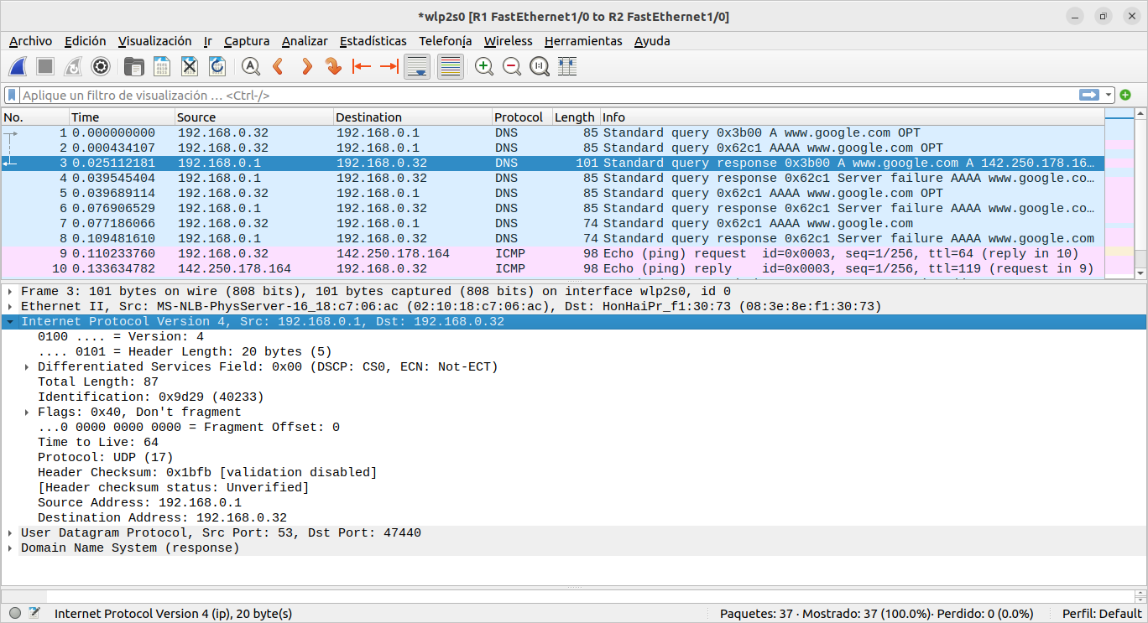
Task: Expand the Frame 3 tree node
Action: [10, 291]
